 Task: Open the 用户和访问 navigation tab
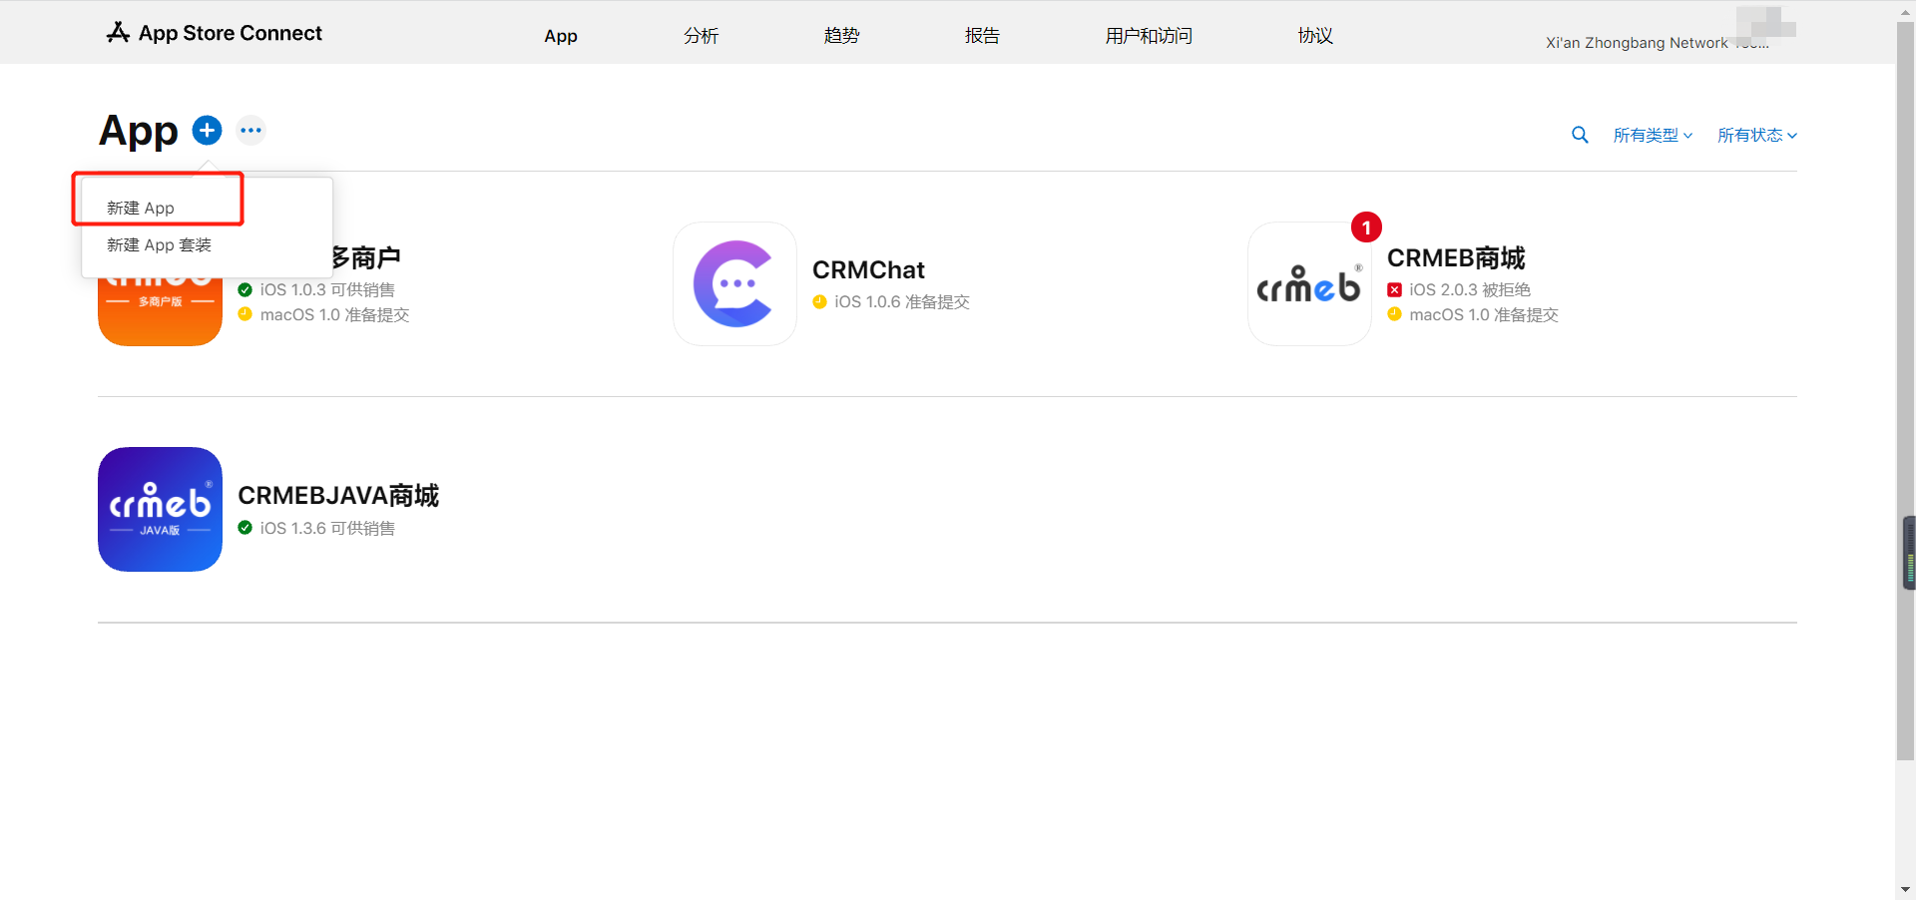coord(1149,36)
